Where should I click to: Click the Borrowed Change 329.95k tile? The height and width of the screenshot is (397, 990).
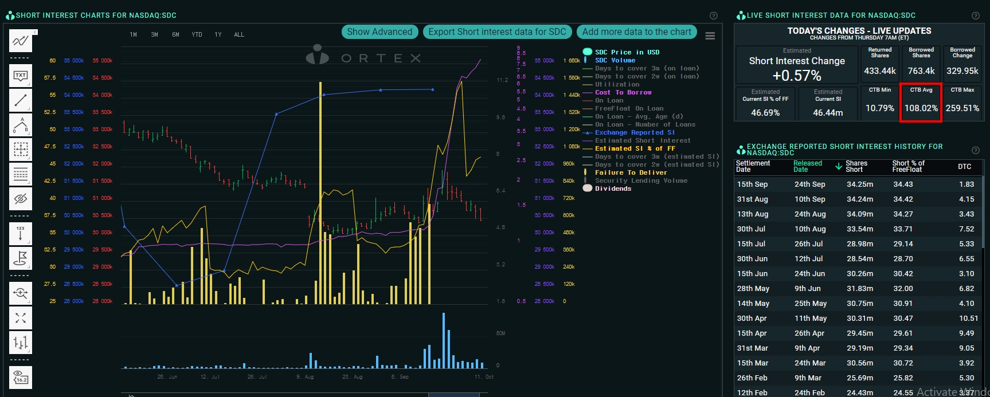coord(962,64)
